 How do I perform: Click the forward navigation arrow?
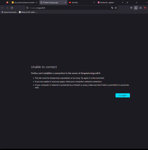7,8
